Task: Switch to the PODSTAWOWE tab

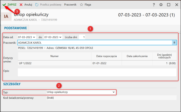Action: (x=16, y=28)
